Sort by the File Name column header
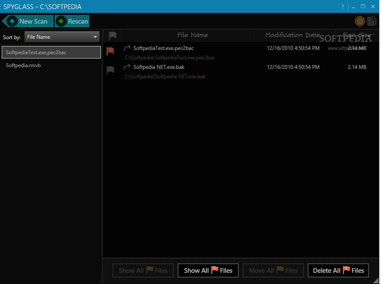The image size is (381, 284). 193,35
